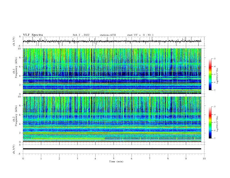Click time-axis tick label "8"
The width and height of the screenshot is (230, 178).
coord(168,159)
